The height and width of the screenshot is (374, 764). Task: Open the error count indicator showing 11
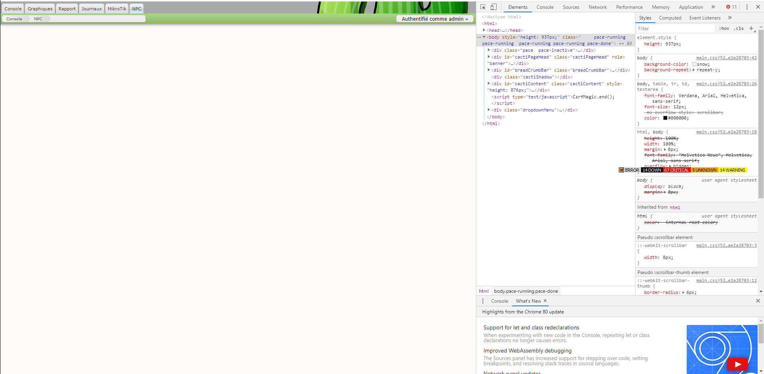tap(731, 7)
